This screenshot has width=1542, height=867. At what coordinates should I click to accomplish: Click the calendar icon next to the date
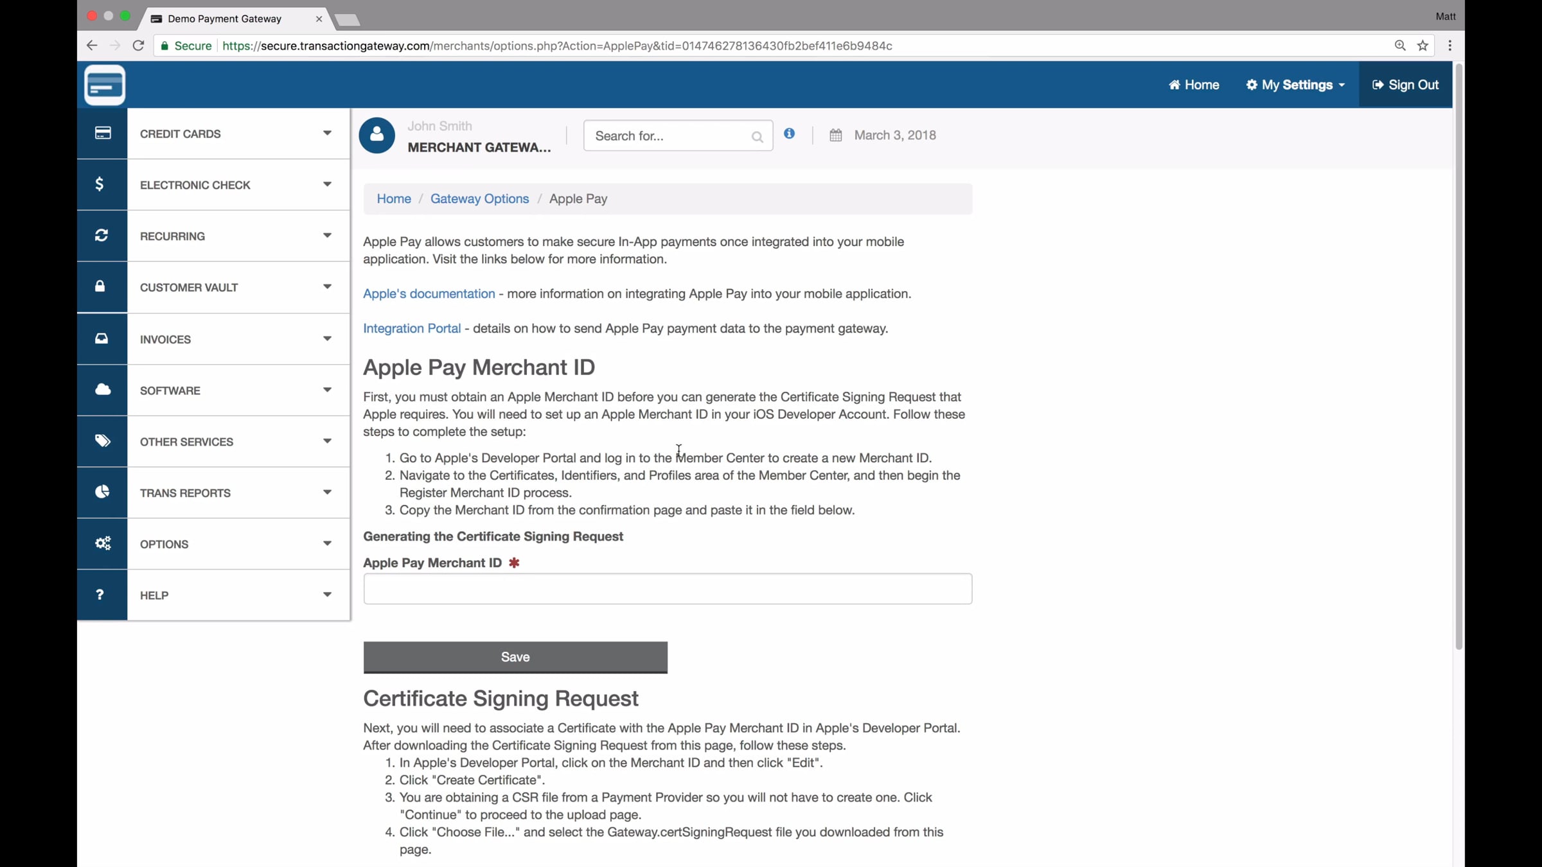(835, 136)
